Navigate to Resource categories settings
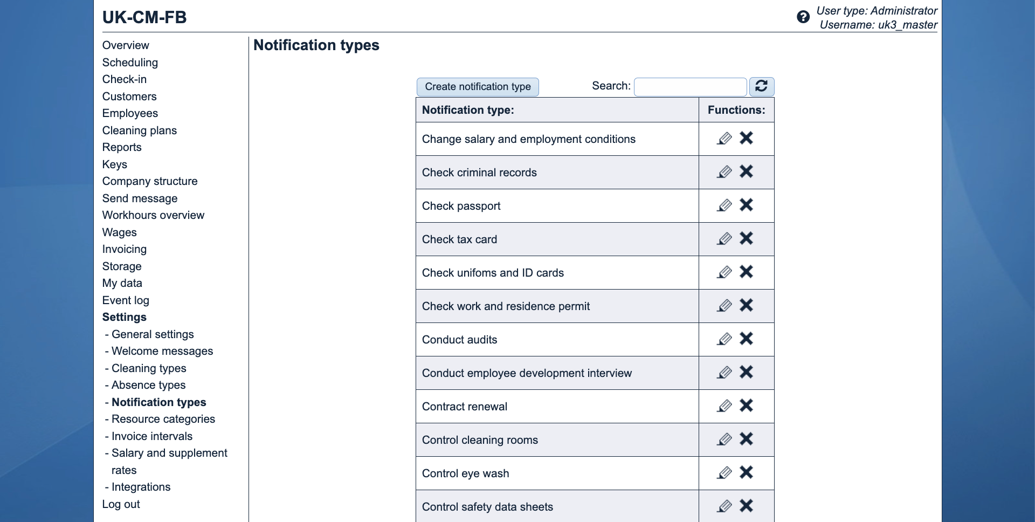Viewport: 1035px width, 522px height. (x=163, y=419)
